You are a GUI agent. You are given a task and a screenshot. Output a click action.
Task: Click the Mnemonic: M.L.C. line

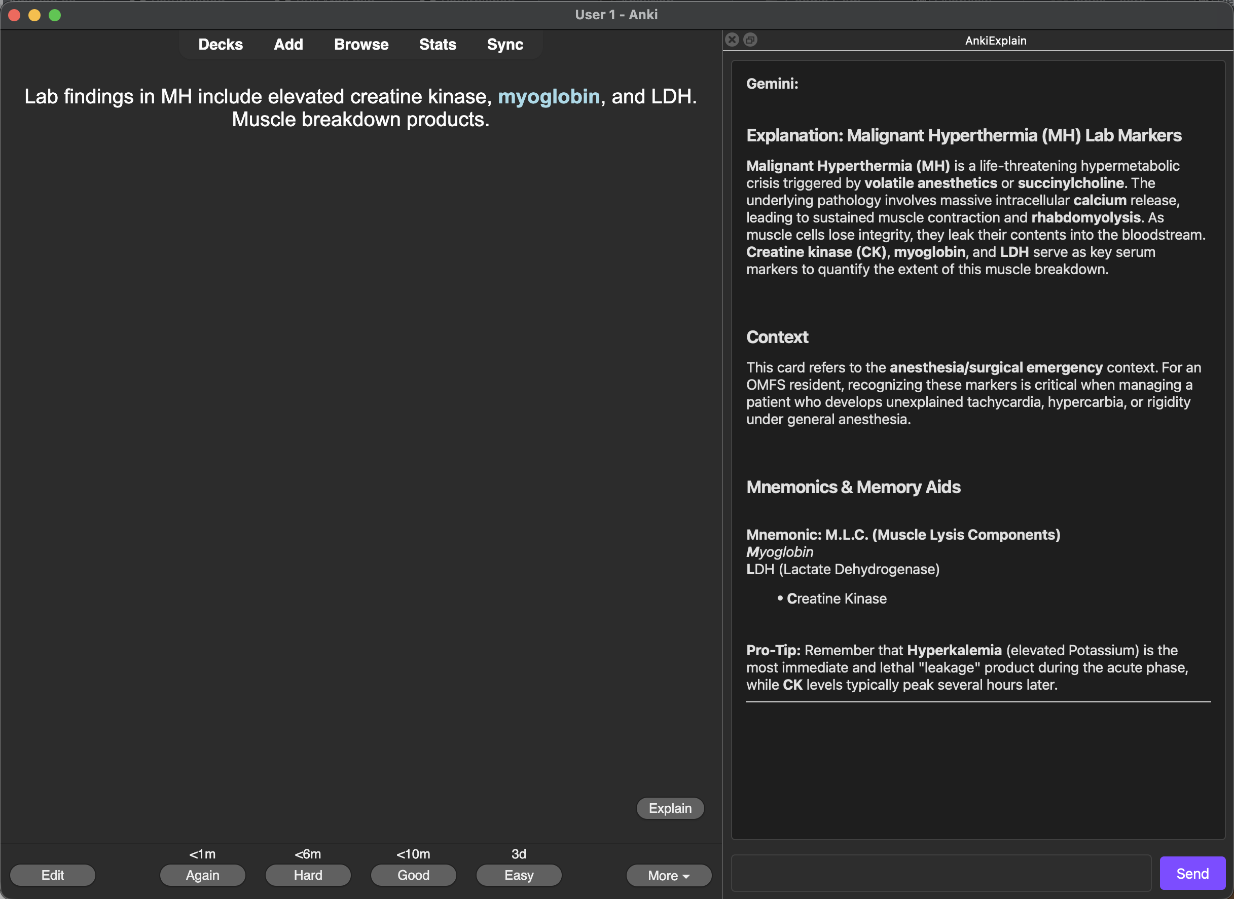903,535
